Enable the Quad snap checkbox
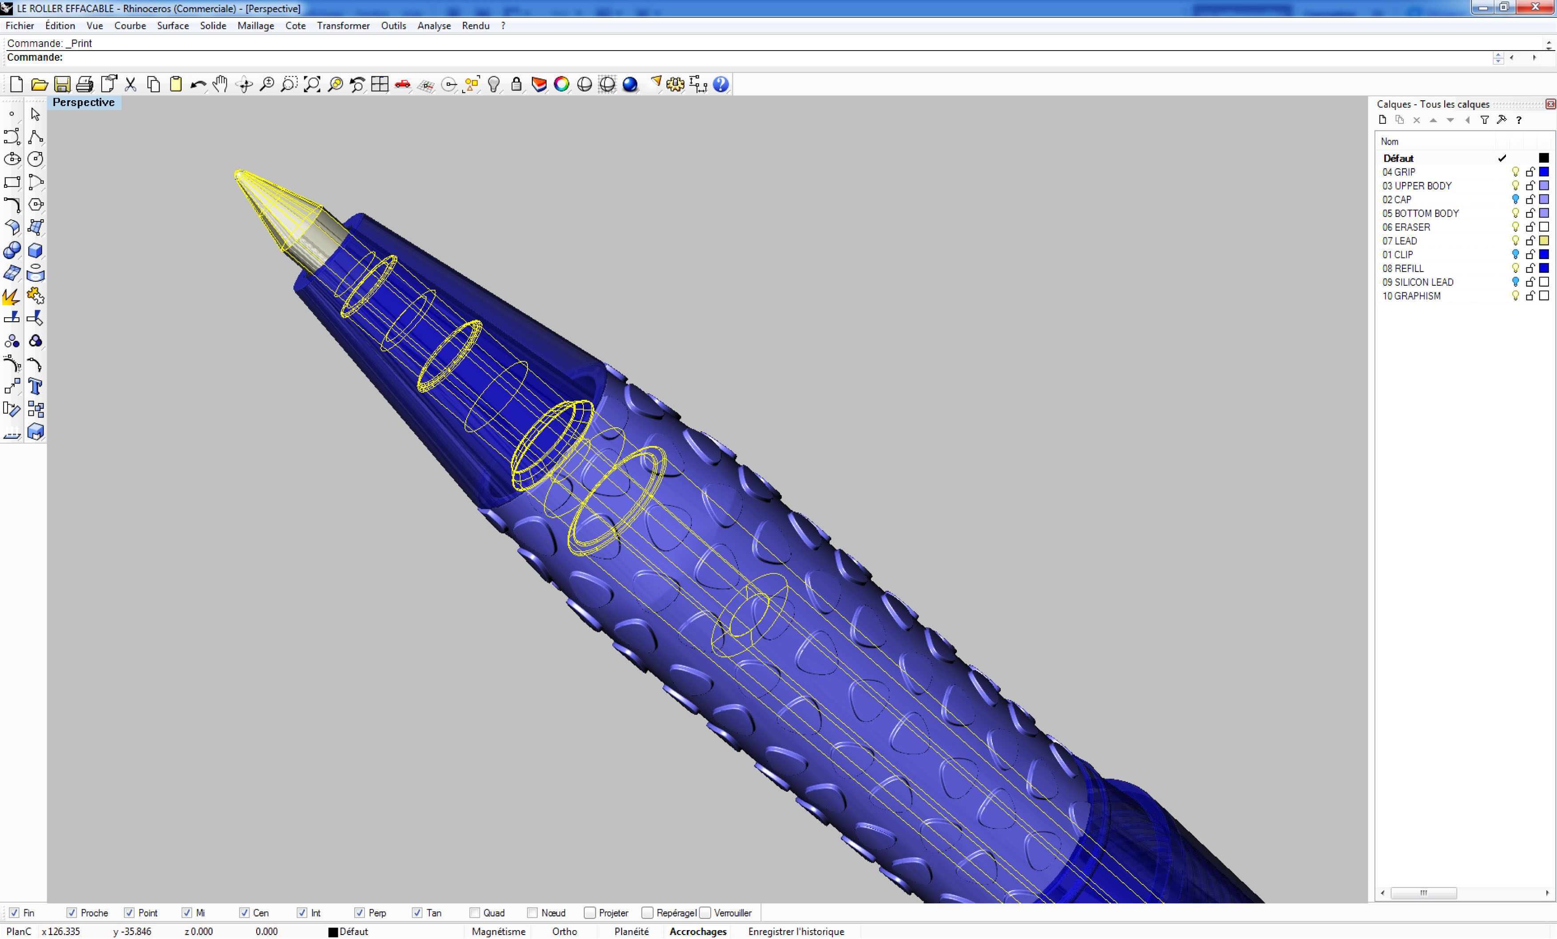This screenshot has height=939, width=1557. (475, 912)
